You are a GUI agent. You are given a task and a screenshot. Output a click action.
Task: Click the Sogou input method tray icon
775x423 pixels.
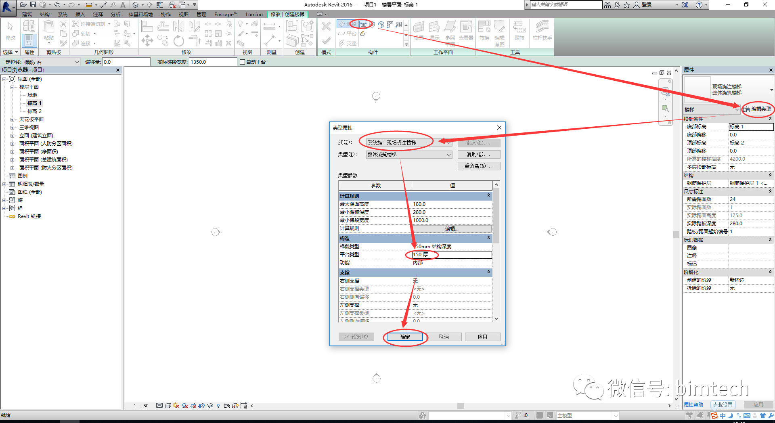pyautogui.click(x=714, y=415)
